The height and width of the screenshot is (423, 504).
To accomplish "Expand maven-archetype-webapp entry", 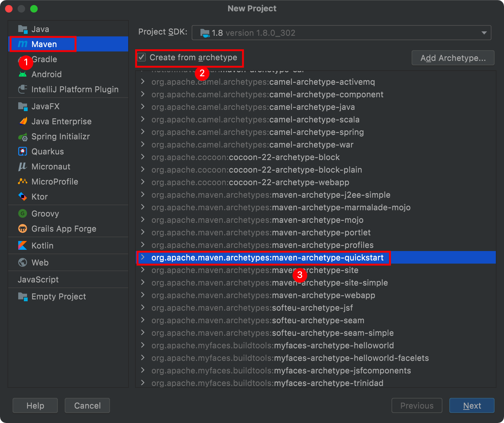I will (x=143, y=295).
